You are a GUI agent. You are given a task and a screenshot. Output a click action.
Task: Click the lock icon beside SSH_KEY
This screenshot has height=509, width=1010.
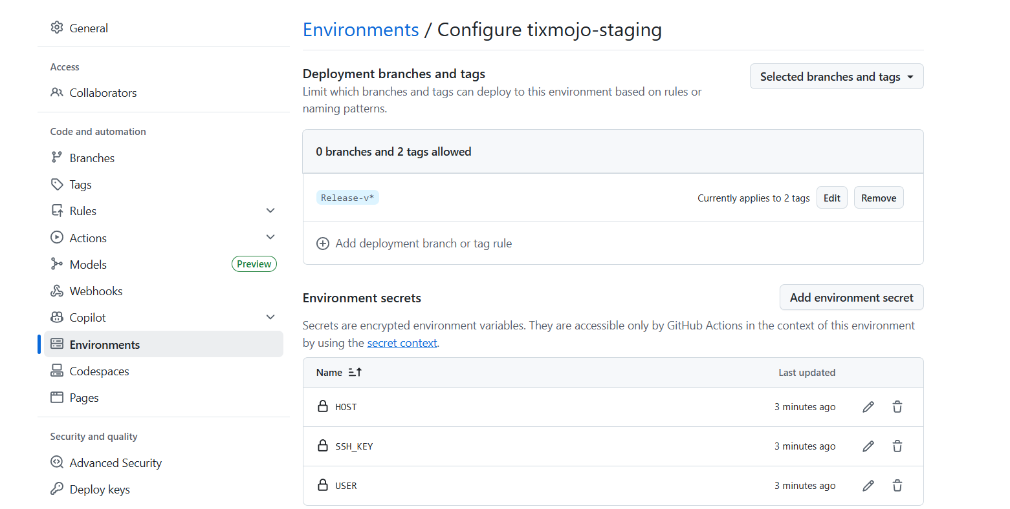323,446
